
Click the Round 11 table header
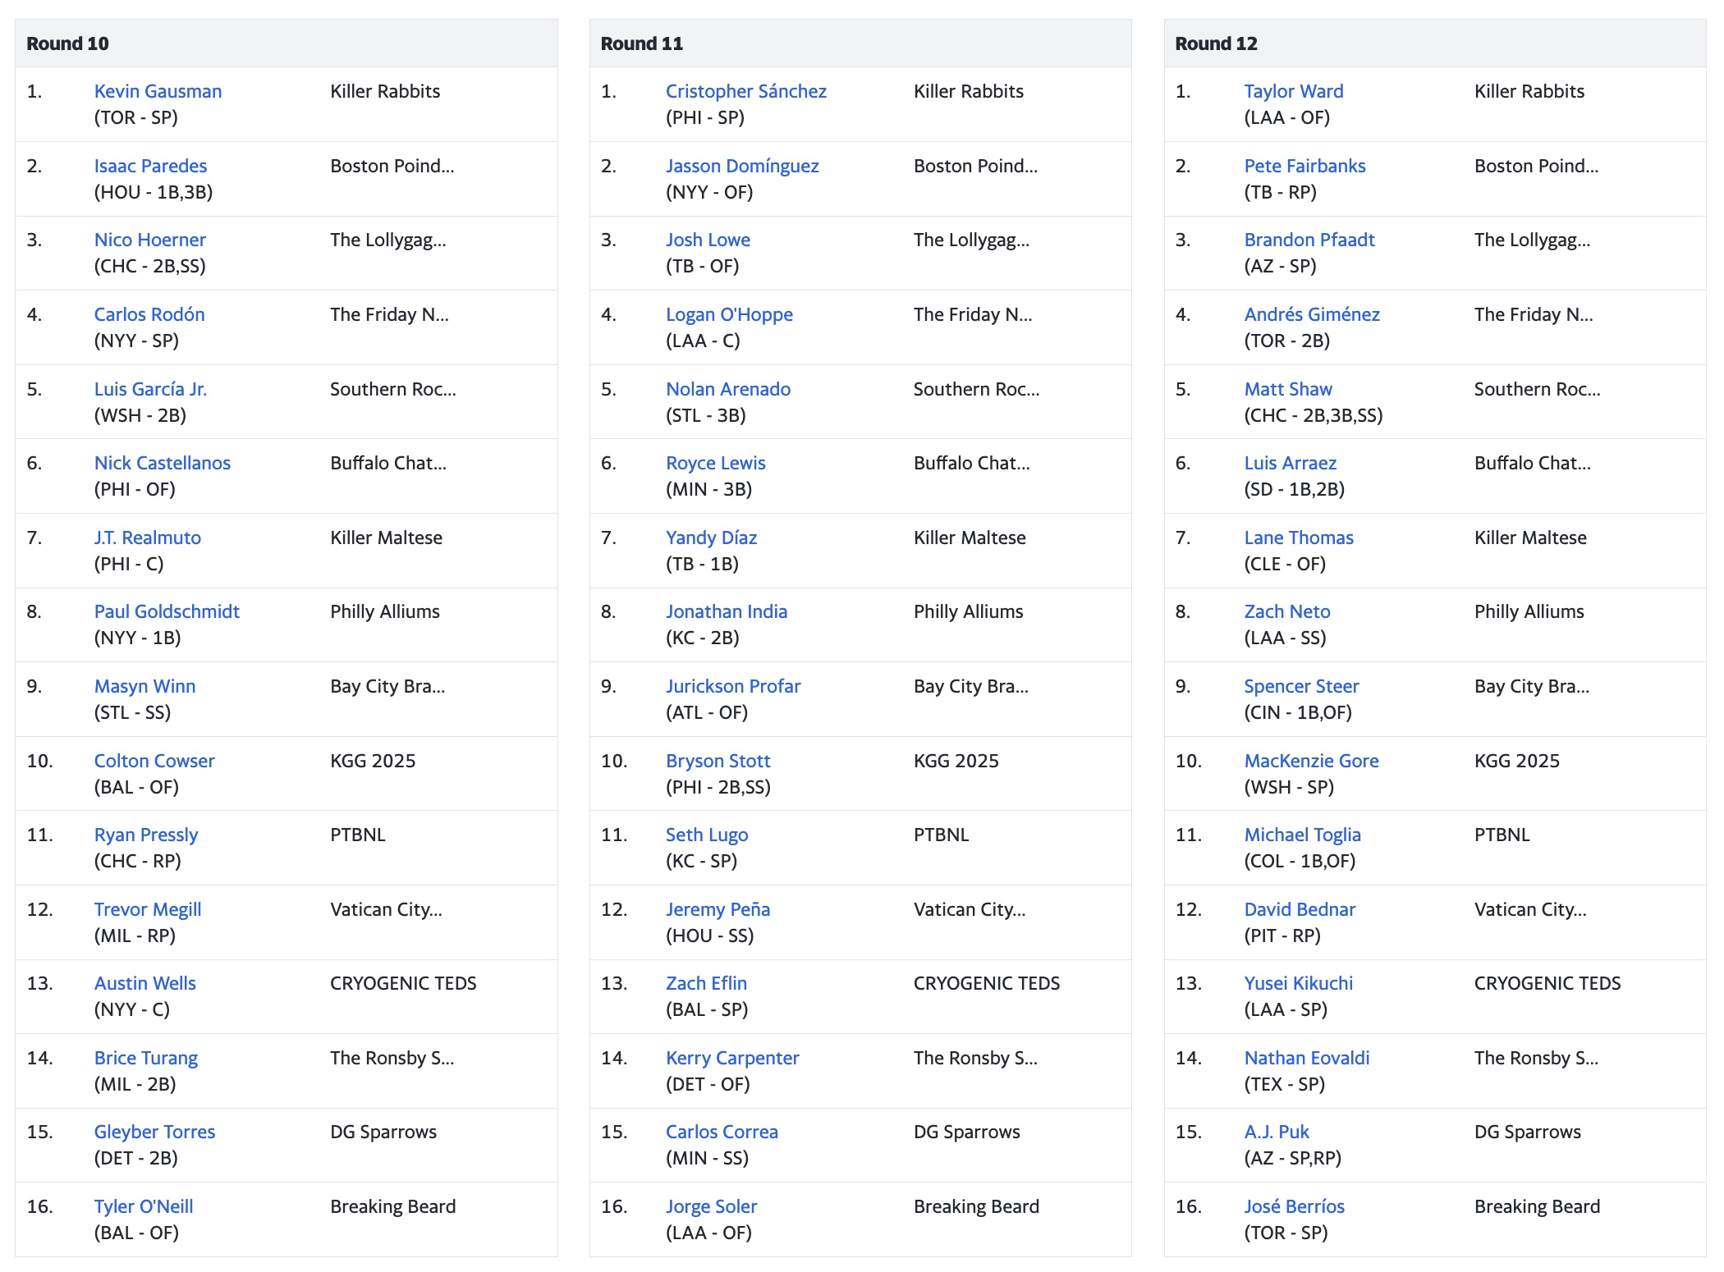pos(860,43)
